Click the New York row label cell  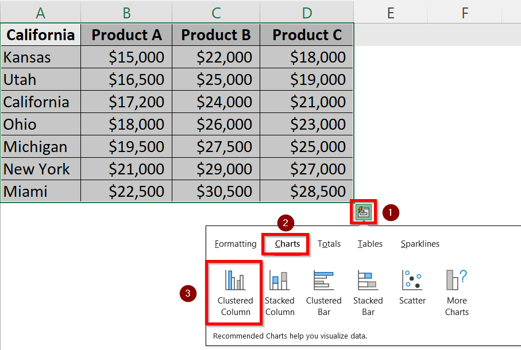coord(40,169)
